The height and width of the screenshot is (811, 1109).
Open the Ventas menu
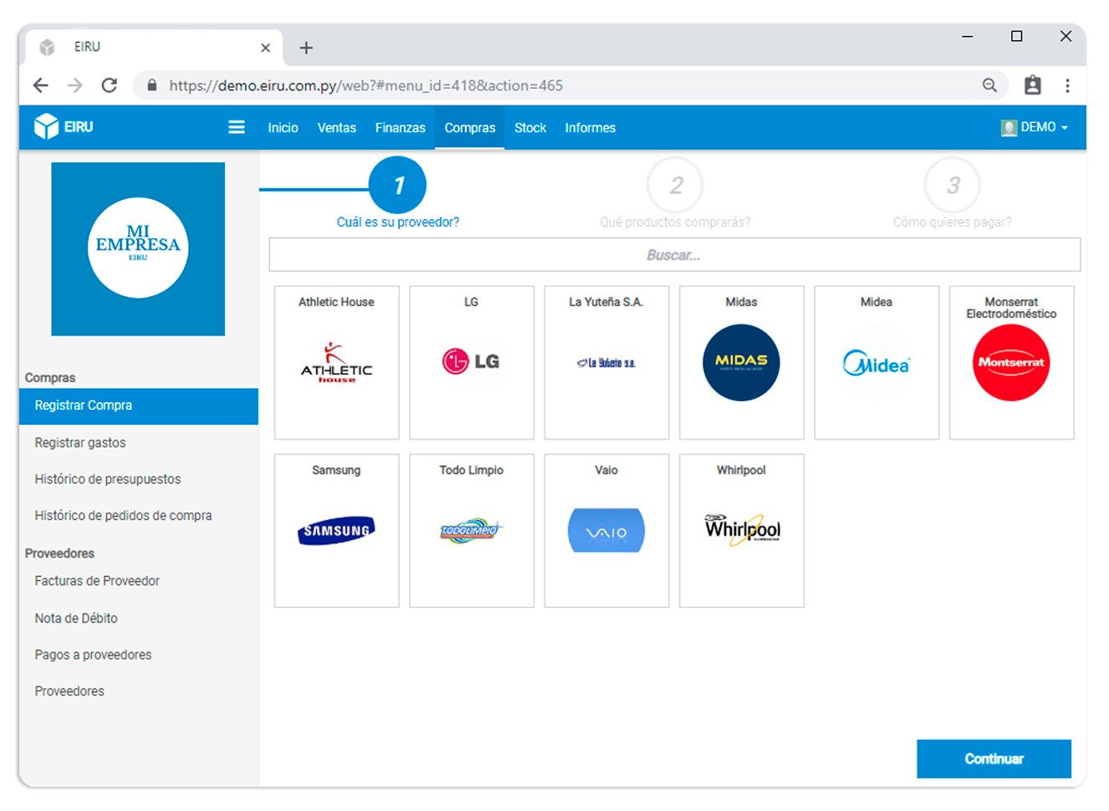pos(336,128)
